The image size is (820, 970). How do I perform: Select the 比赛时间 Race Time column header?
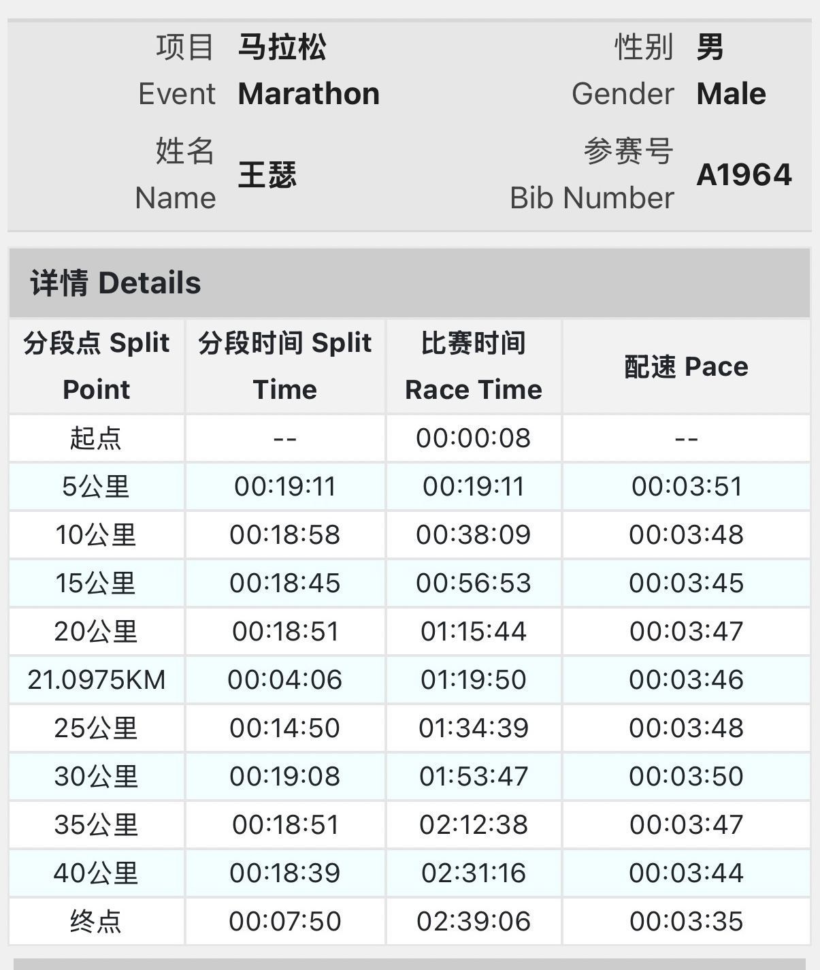pos(474,366)
